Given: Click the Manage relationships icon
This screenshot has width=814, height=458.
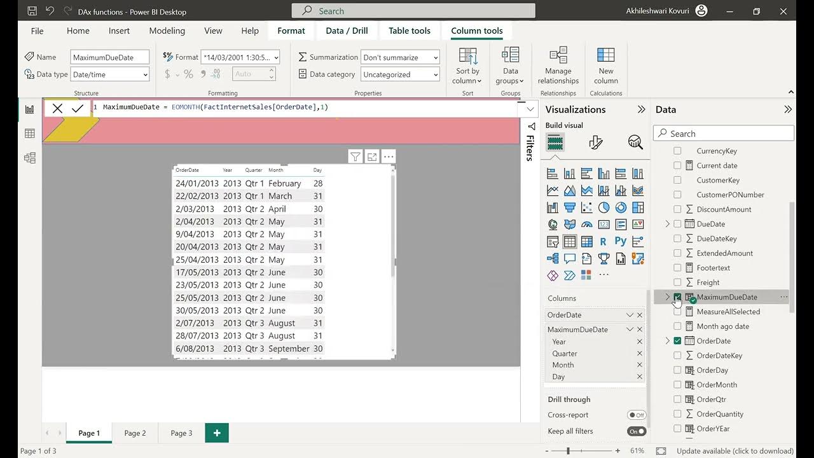Looking at the screenshot, I should (x=558, y=55).
